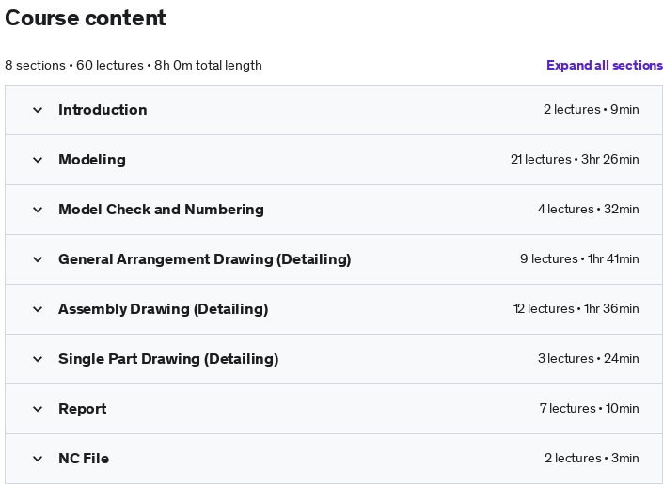Open General Arrangement Drawing (Detailing) title

click(x=205, y=259)
